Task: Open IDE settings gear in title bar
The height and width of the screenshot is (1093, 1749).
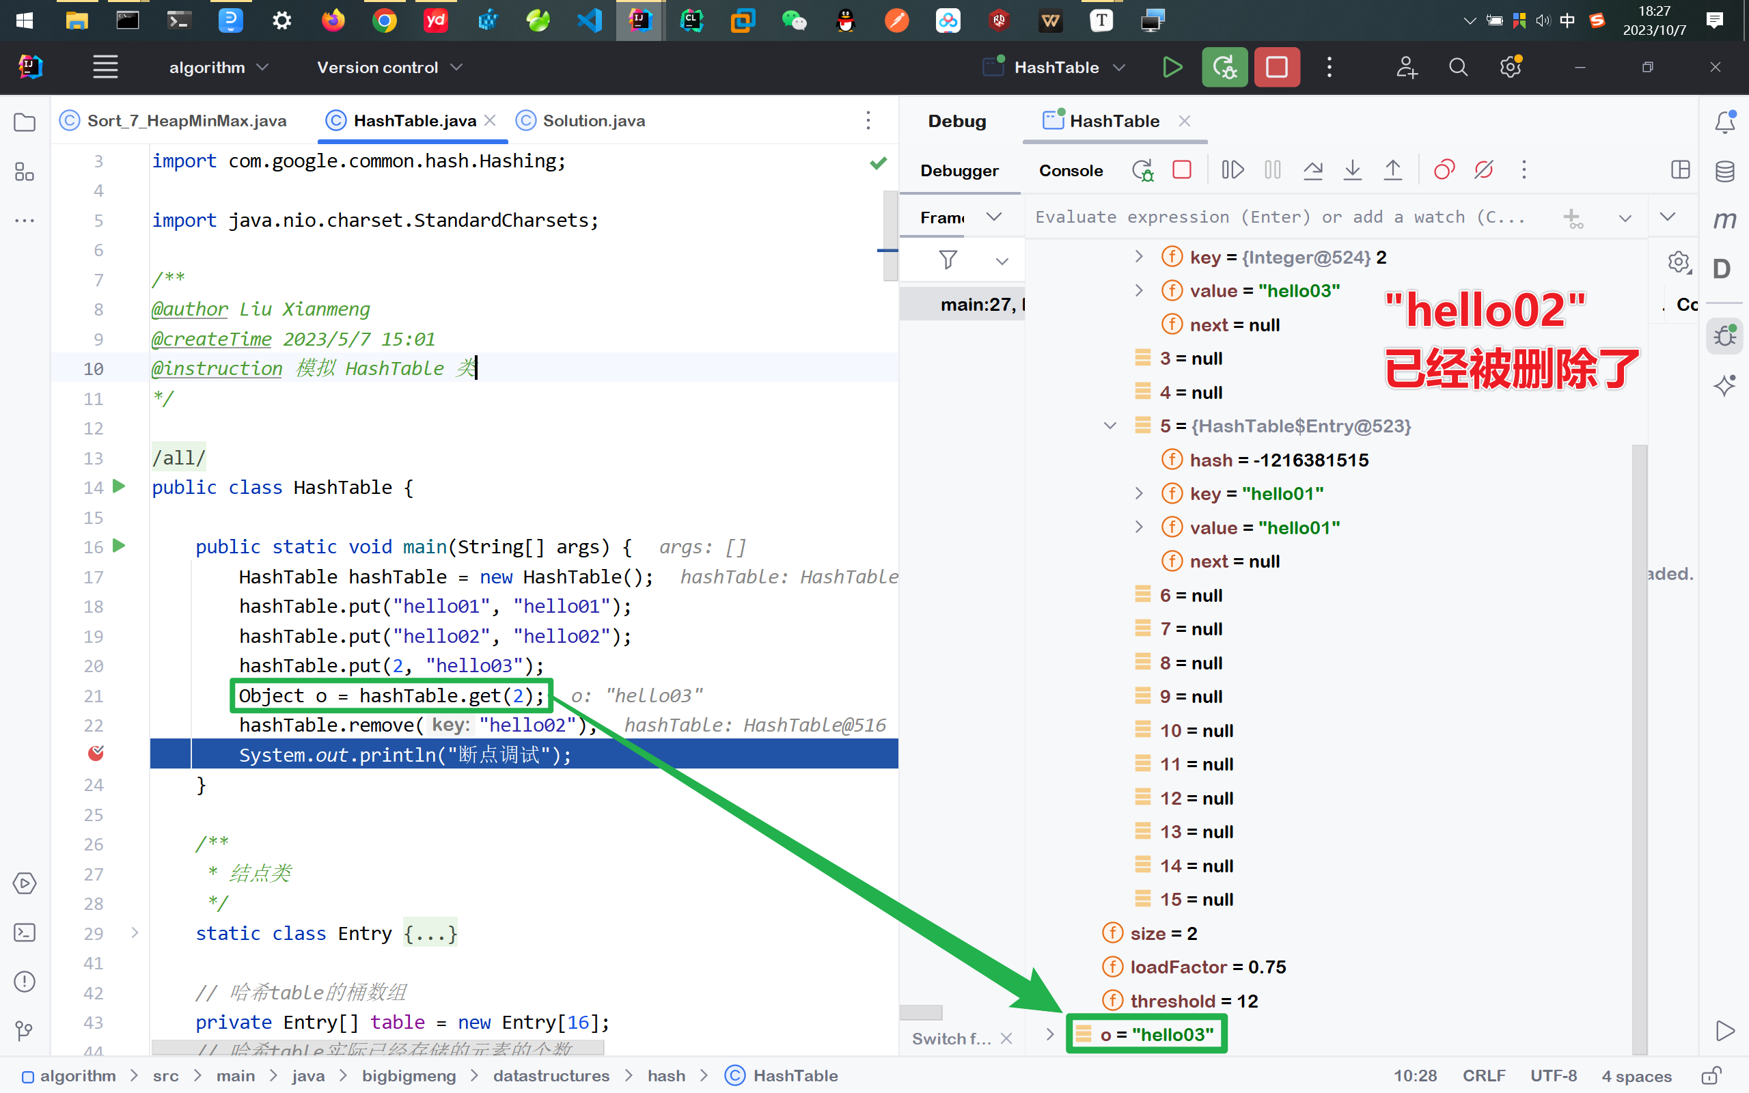Action: (x=1511, y=67)
